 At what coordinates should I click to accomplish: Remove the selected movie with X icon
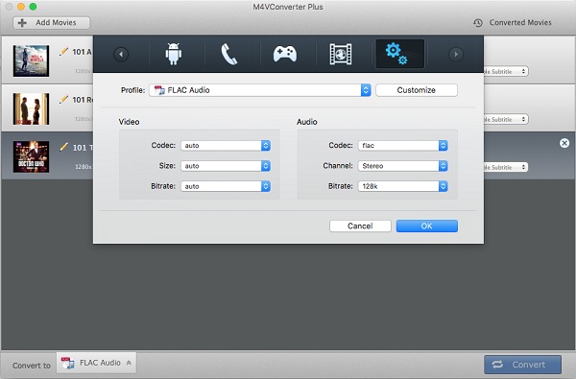(x=564, y=143)
